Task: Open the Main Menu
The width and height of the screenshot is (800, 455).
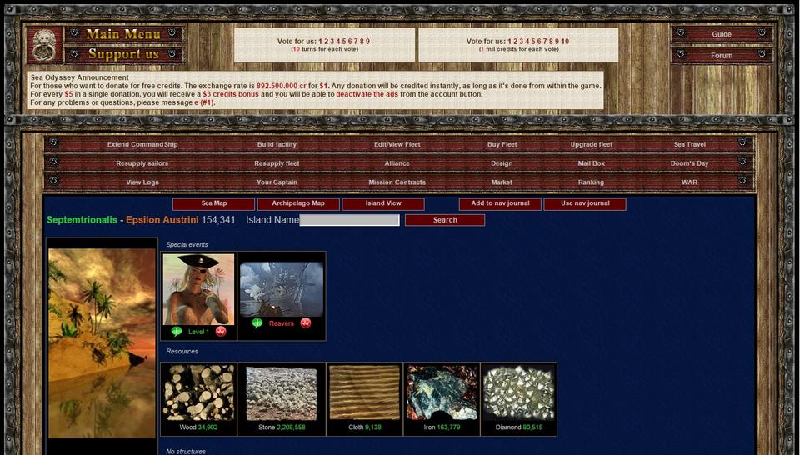Action: tap(123, 34)
